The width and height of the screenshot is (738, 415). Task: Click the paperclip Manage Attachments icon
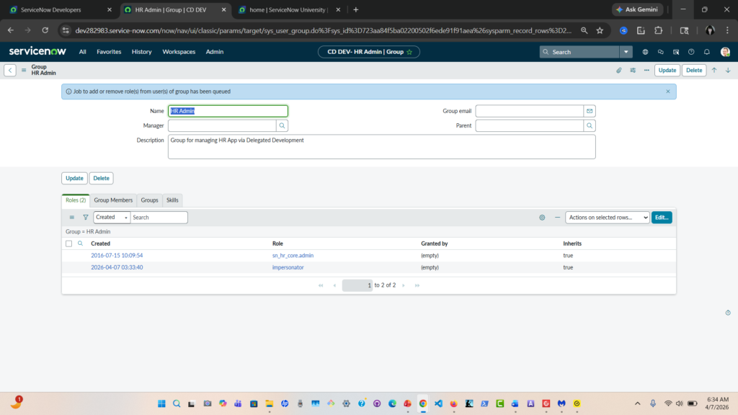click(618, 71)
